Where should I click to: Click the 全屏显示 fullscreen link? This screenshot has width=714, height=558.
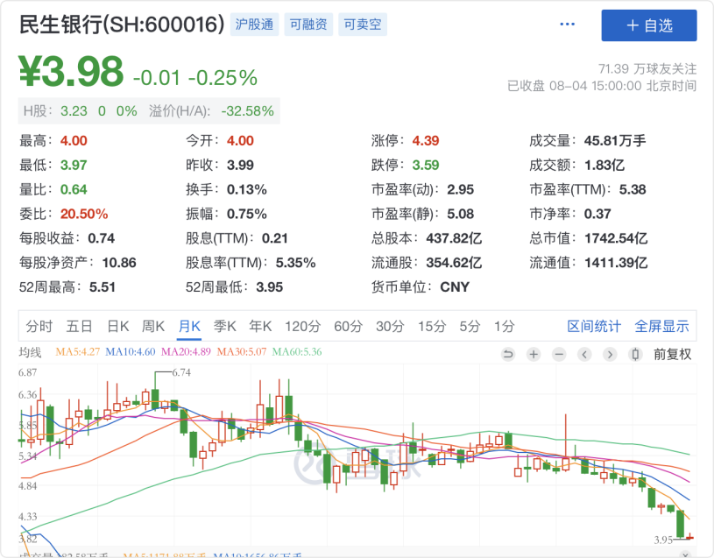[661, 326]
